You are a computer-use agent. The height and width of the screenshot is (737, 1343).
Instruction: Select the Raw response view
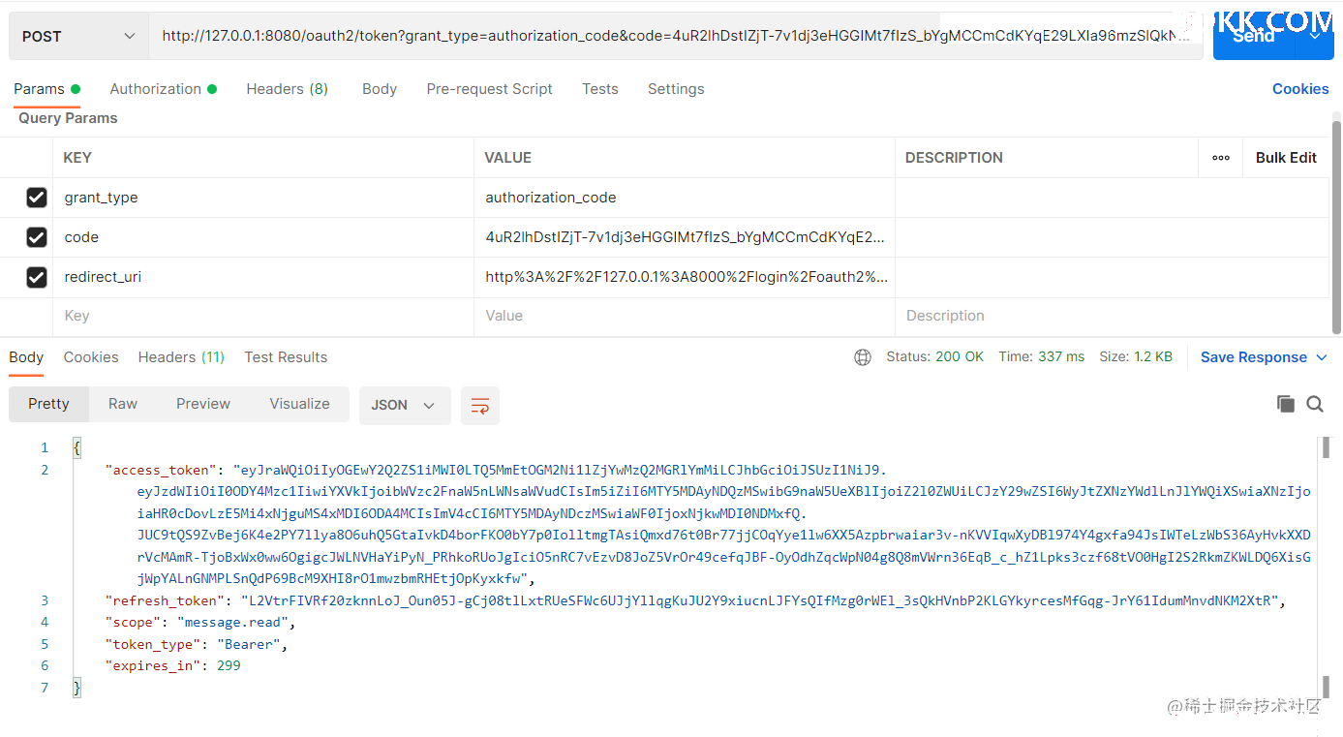coord(123,404)
